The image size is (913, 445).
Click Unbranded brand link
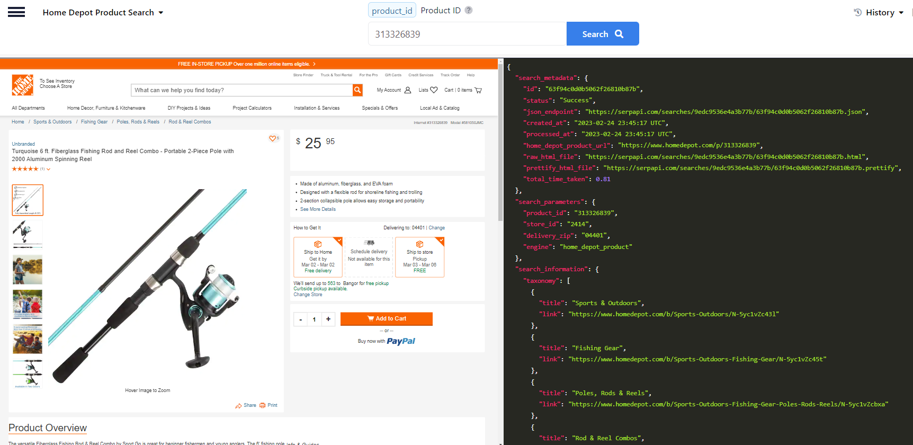[x=23, y=144]
